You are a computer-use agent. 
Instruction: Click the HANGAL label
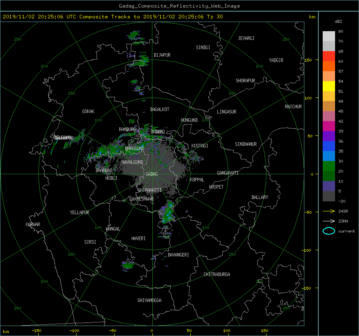(x=112, y=229)
